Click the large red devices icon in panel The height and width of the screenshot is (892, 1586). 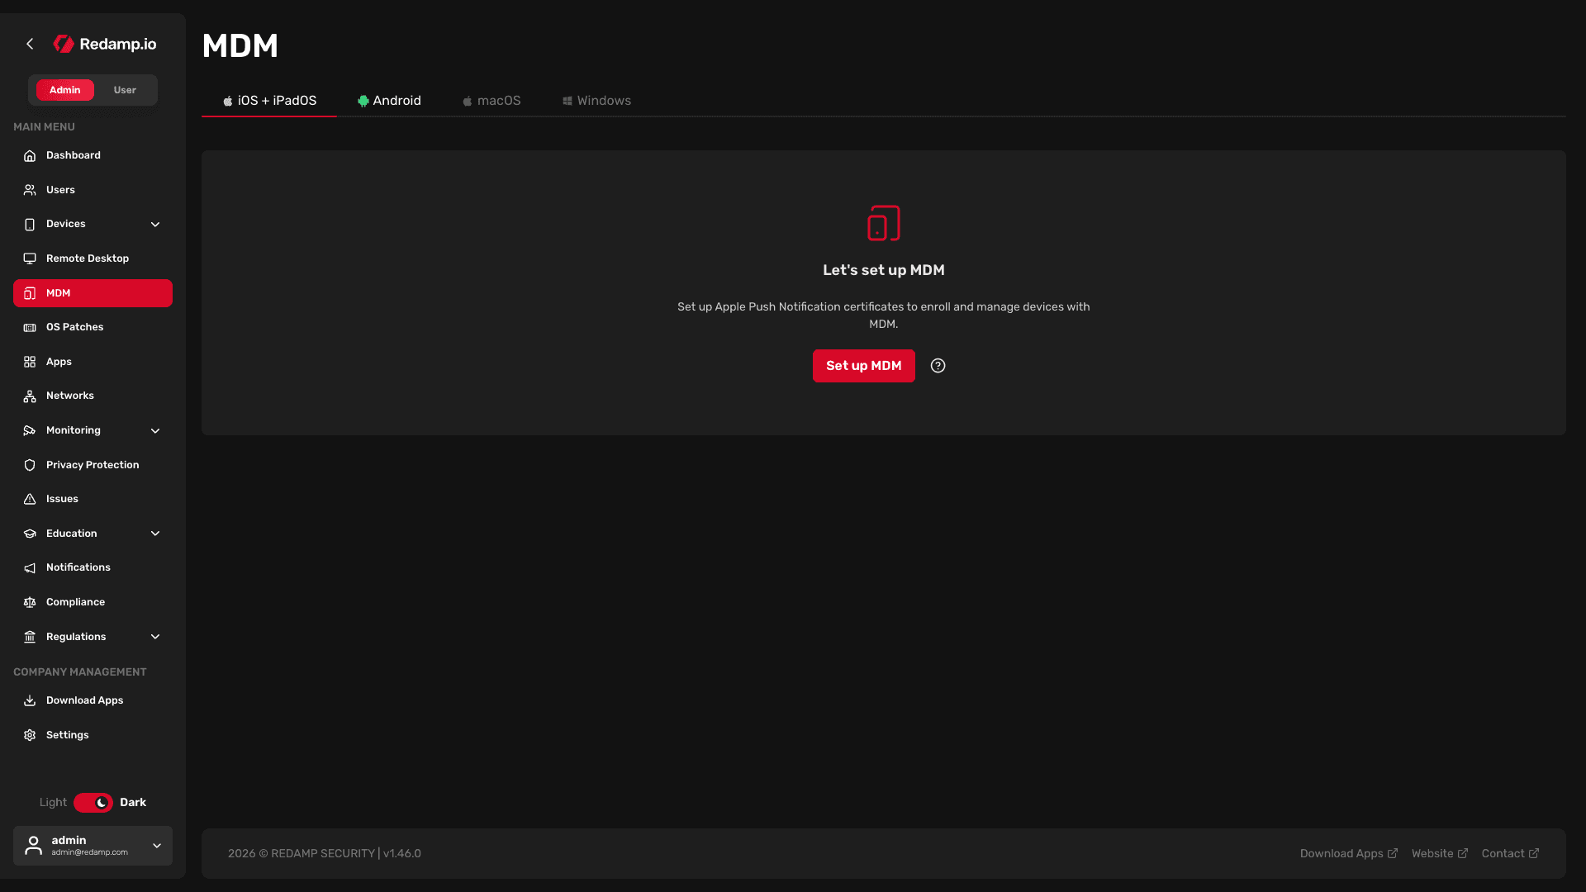coord(883,223)
